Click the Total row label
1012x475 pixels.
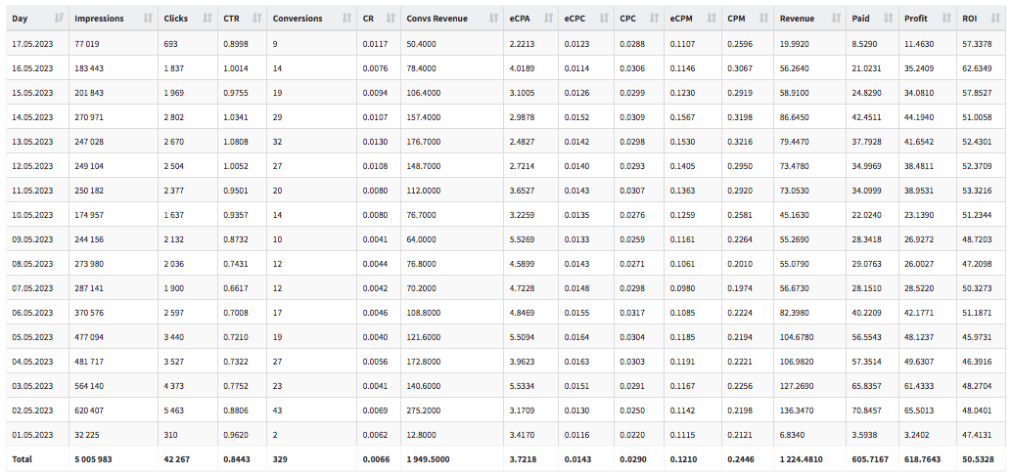22,459
